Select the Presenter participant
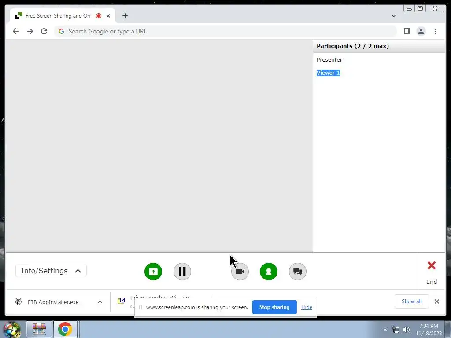 [x=329, y=60]
